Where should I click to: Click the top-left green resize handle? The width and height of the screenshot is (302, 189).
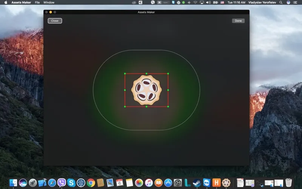(125, 74)
